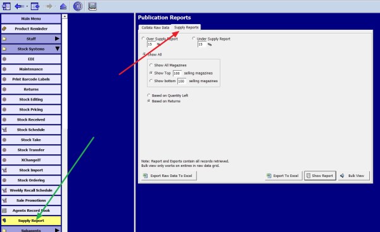380x232 pixels.
Task: Open Product Reminder menu item
Action: [x=31, y=29]
